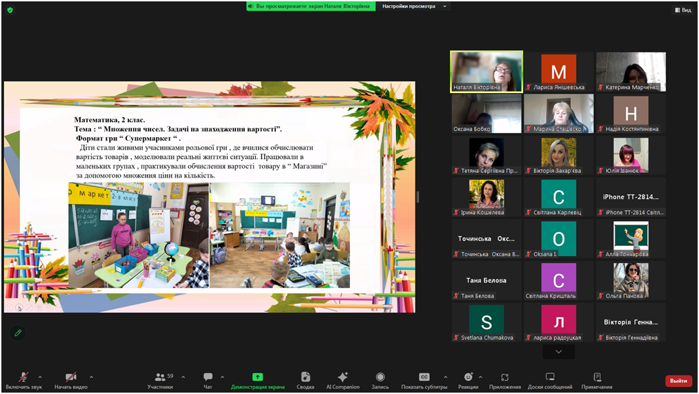This screenshot has width=699, height=394.
Task: Unmute microphone with Включить звук
Action: click(23, 377)
